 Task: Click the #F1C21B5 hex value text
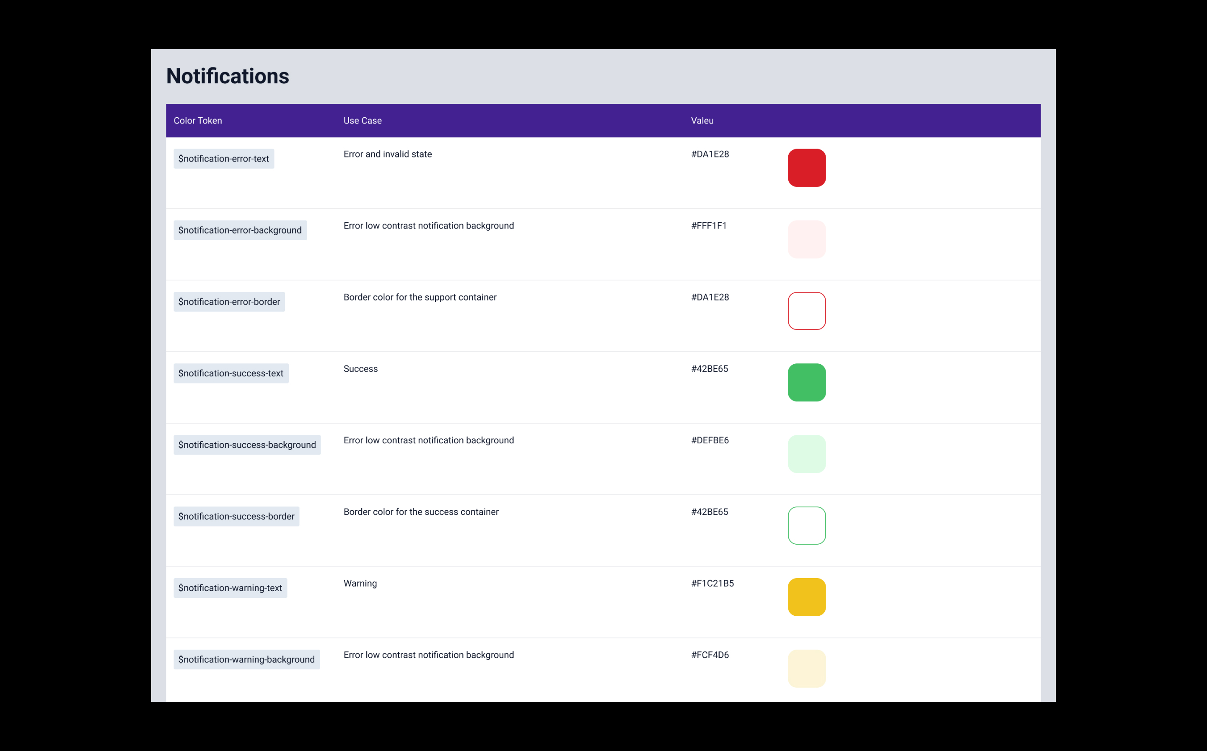pyautogui.click(x=712, y=584)
